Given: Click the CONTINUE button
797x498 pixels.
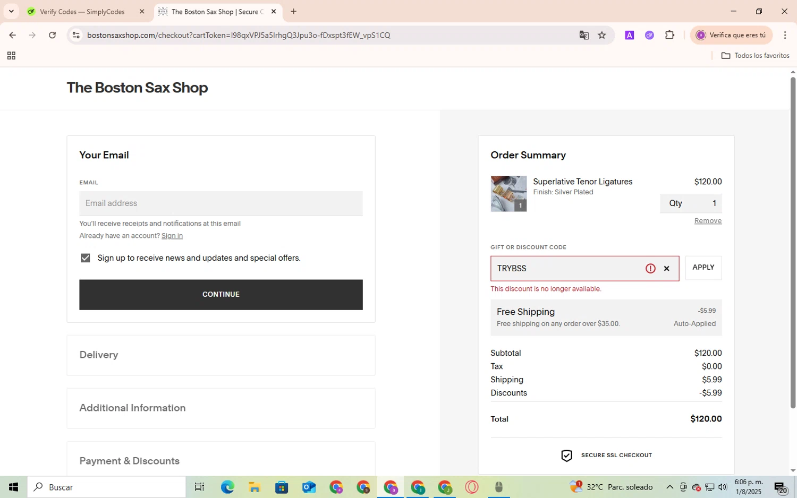Looking at the screenshot, I should pos(221,295).
